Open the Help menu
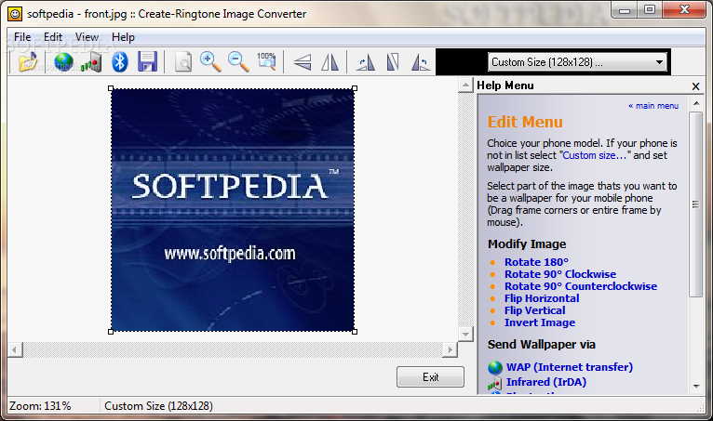713x421 pixels. click(x=123, y=37)
